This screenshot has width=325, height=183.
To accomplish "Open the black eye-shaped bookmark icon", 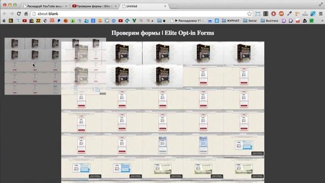I will [x=305, y=20].
